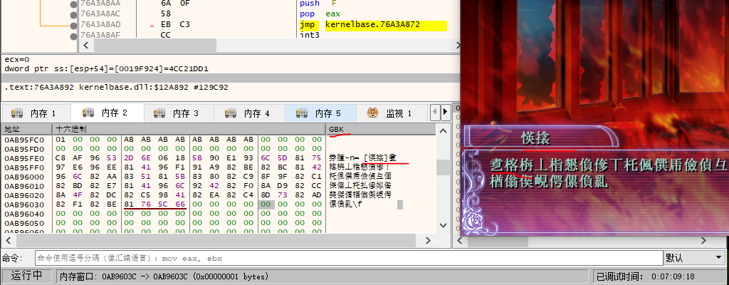Open the 默认 command type dropdown

coord(695,257)
